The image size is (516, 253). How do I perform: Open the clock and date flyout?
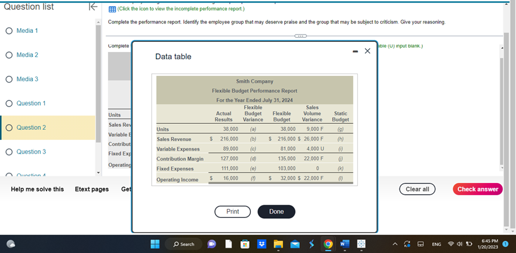[489, 244]
